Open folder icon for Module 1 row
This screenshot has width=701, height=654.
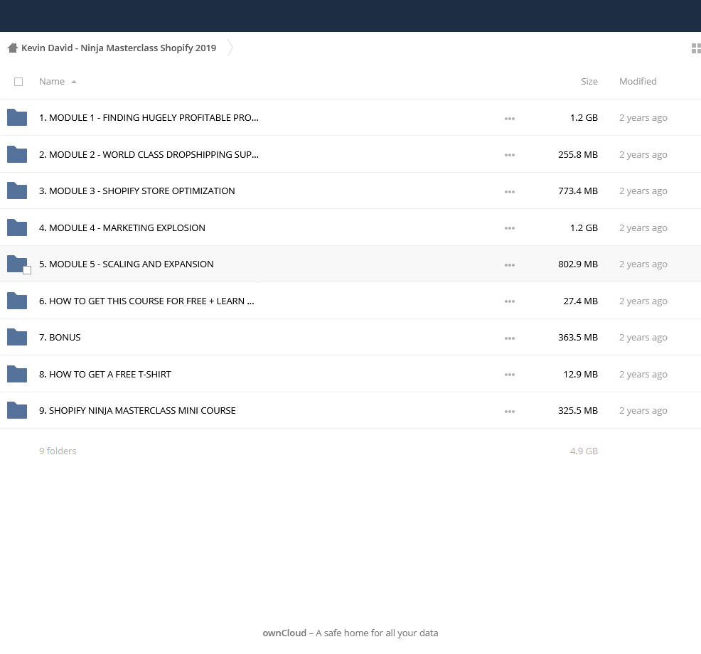[17, 117]
